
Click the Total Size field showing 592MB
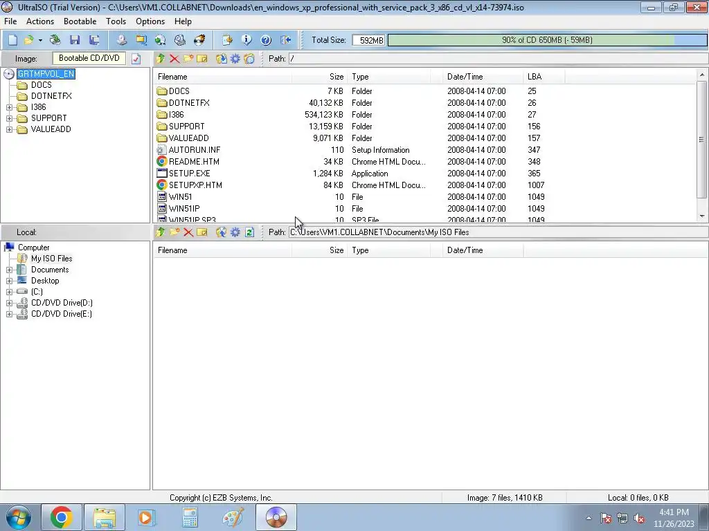368,40
